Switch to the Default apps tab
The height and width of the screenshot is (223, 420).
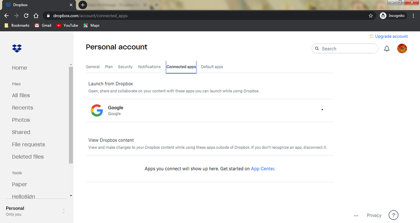coord(212,67)
